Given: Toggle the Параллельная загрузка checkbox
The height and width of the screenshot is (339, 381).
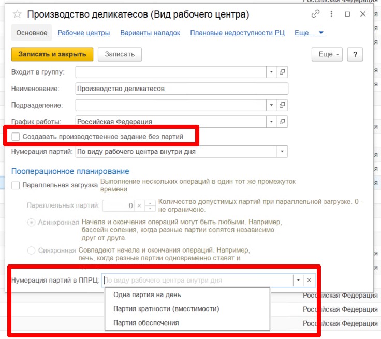Looking at the screenshot, I should click(x=16, y=185).
